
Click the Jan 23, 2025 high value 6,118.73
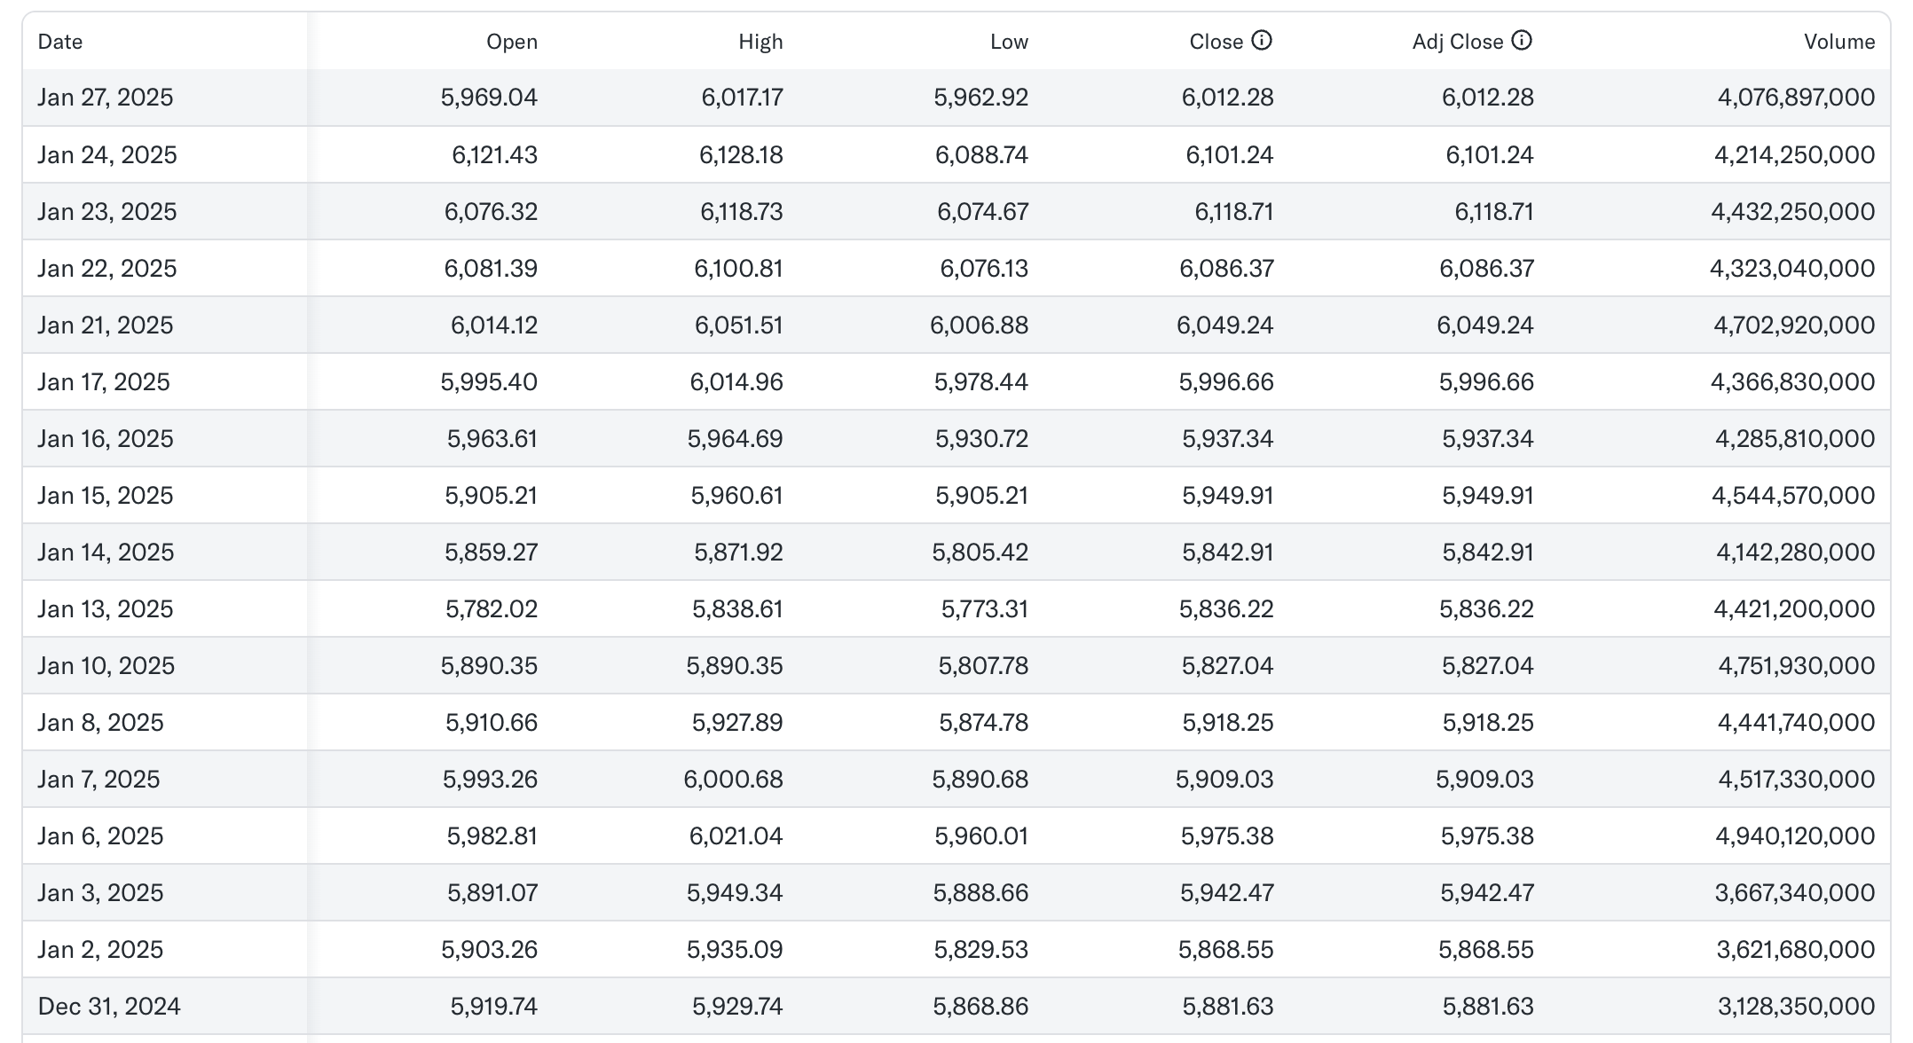tap(741, 212)
